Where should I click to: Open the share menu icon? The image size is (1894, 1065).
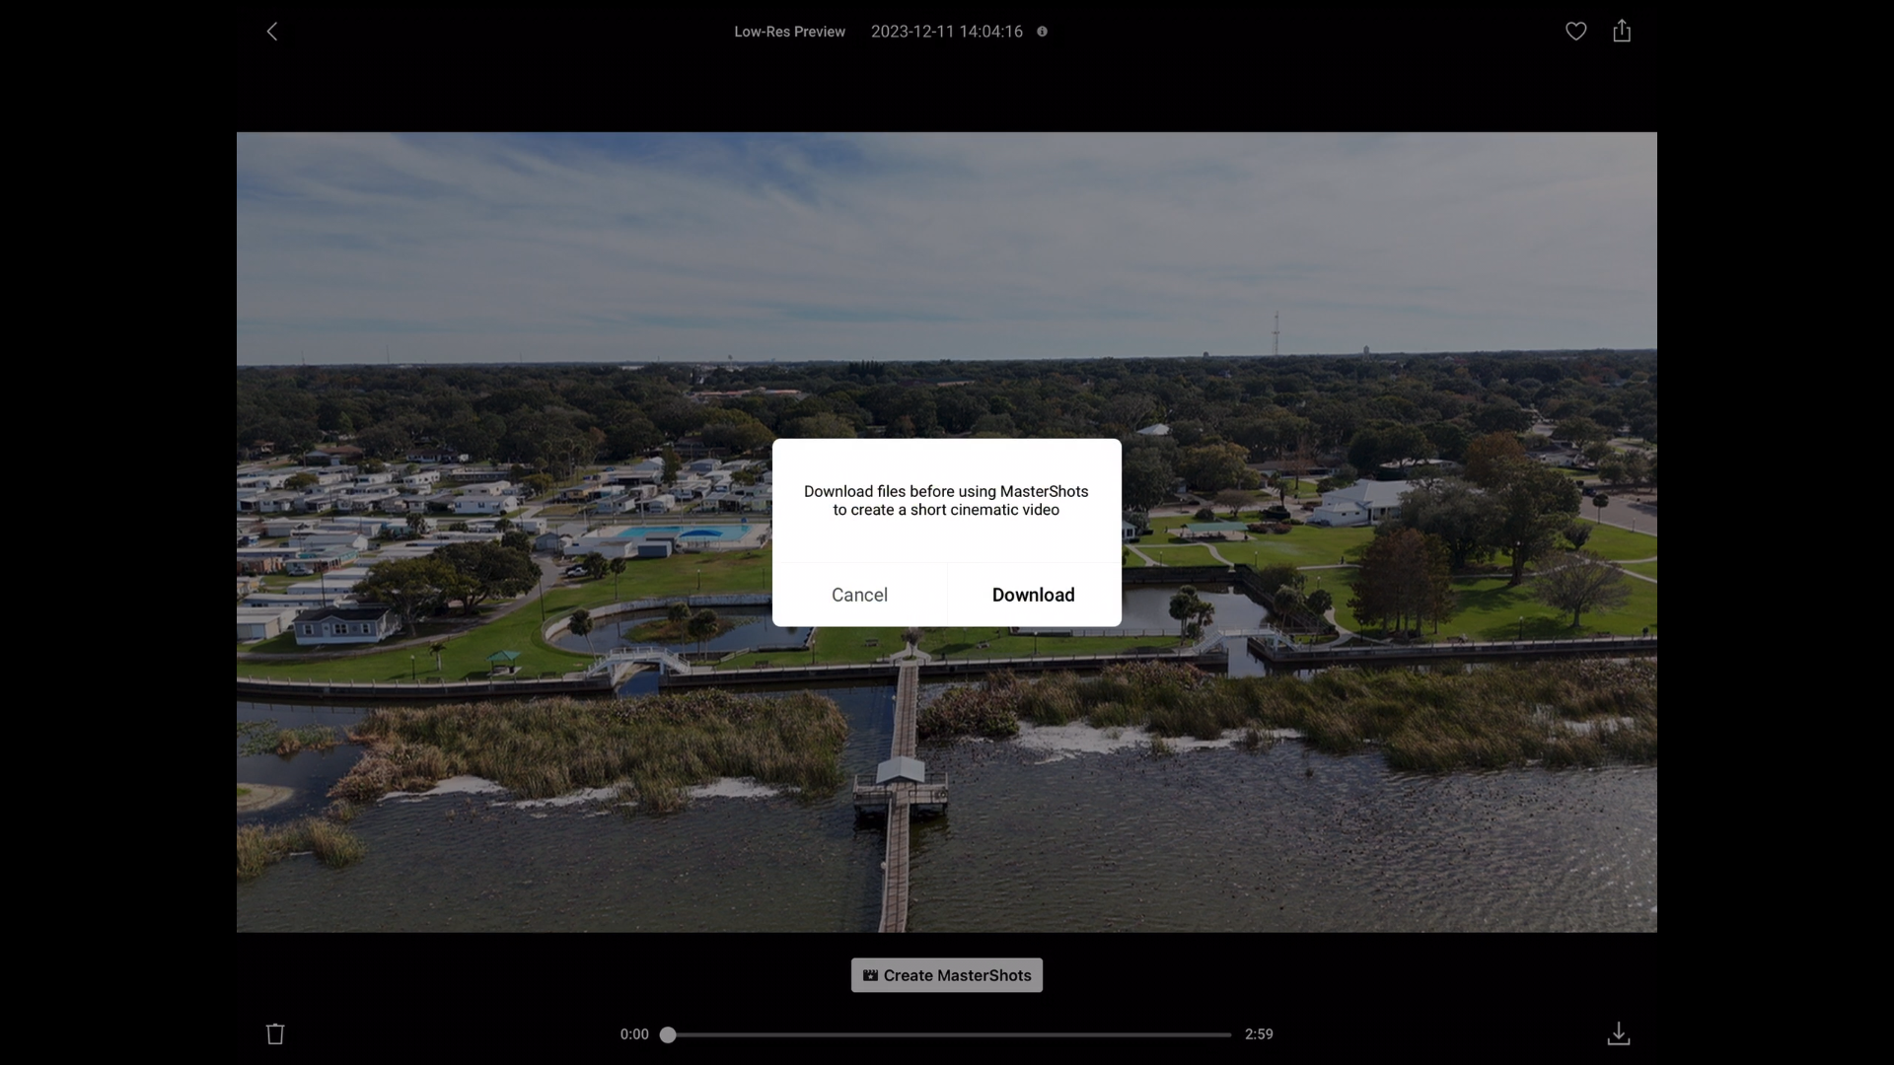(x=1622, y=32)
